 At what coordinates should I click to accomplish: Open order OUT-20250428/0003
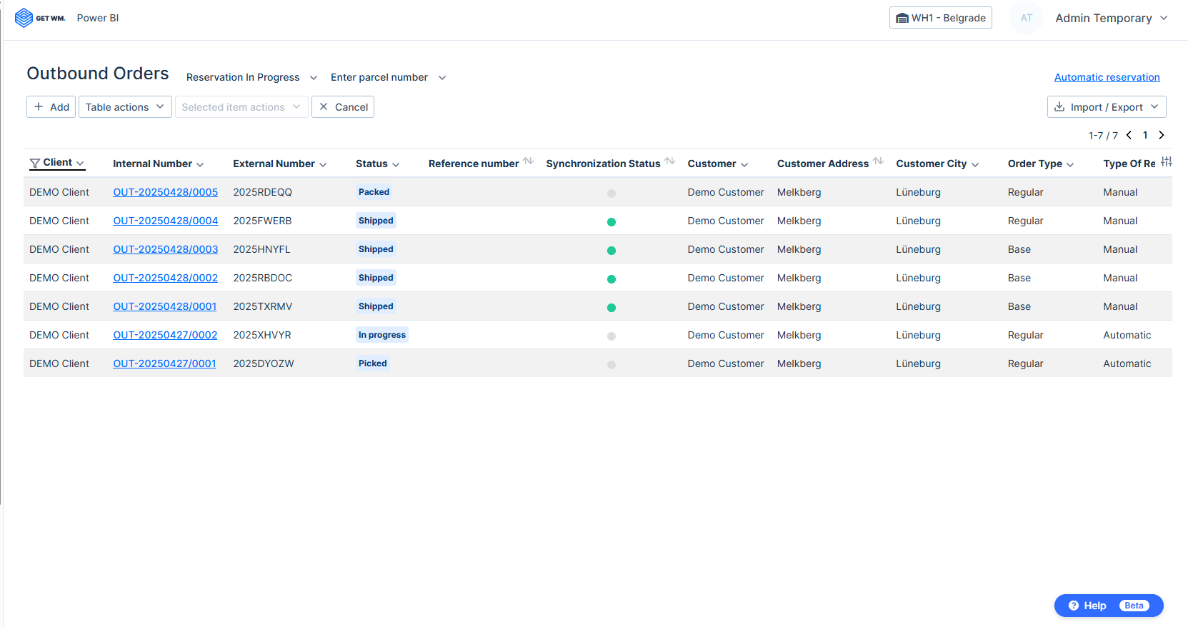point(166,249)
